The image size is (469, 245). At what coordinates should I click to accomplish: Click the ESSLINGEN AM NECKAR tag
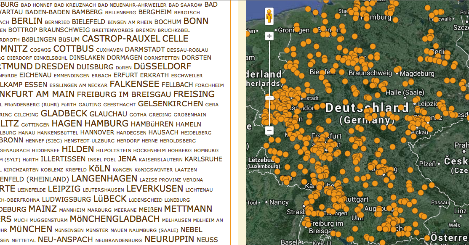click(78, 85)
